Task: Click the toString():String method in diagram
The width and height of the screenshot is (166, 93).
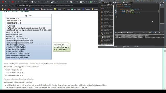Action: pos(15,45)
